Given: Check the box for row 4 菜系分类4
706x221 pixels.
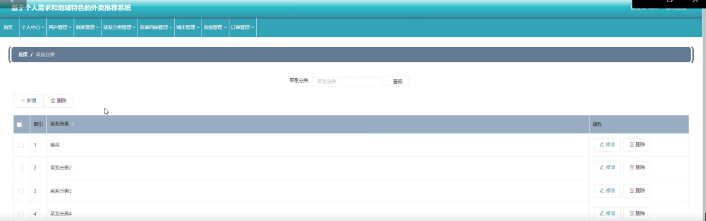Looking at the screenshot, I should pyautogui.click(x=21, y=213).
